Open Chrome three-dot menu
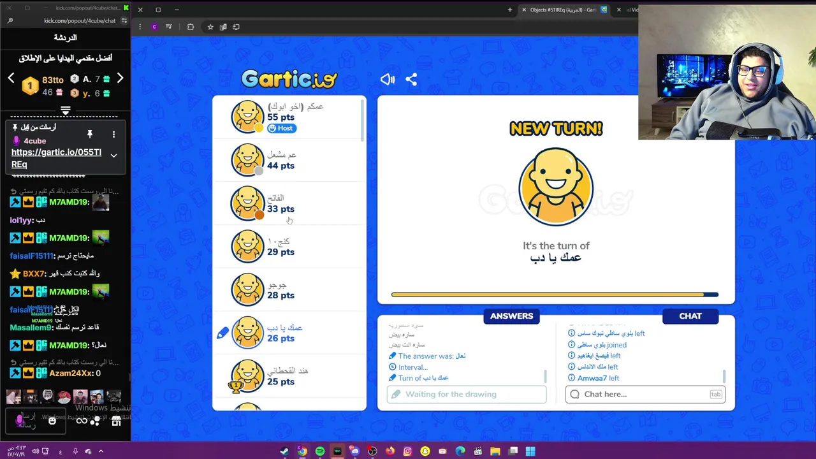 click(x=140, y=27)
